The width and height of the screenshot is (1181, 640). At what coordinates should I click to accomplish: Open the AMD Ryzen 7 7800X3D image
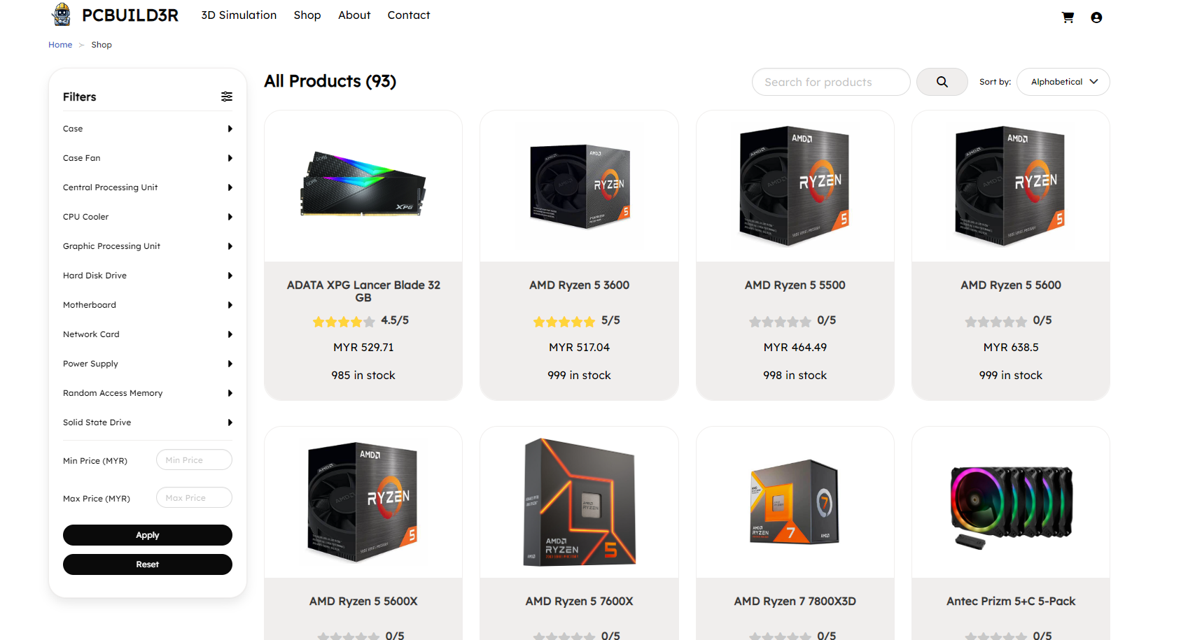coord(795,504)
